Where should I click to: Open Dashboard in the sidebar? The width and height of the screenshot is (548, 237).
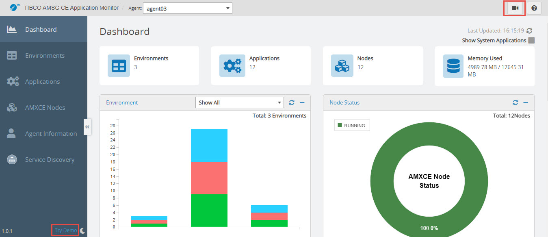pyautogui.click(x=43, y=29)
